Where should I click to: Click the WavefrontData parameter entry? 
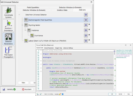coord(124,53)
